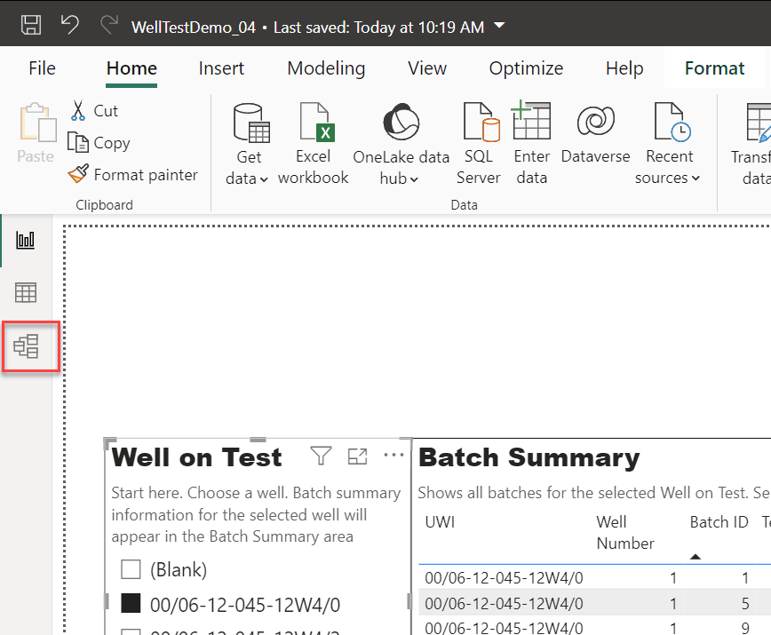Click the filter icon on Well on Test
The width and height of the screenshot is (771, 635).
pos(321,456)
